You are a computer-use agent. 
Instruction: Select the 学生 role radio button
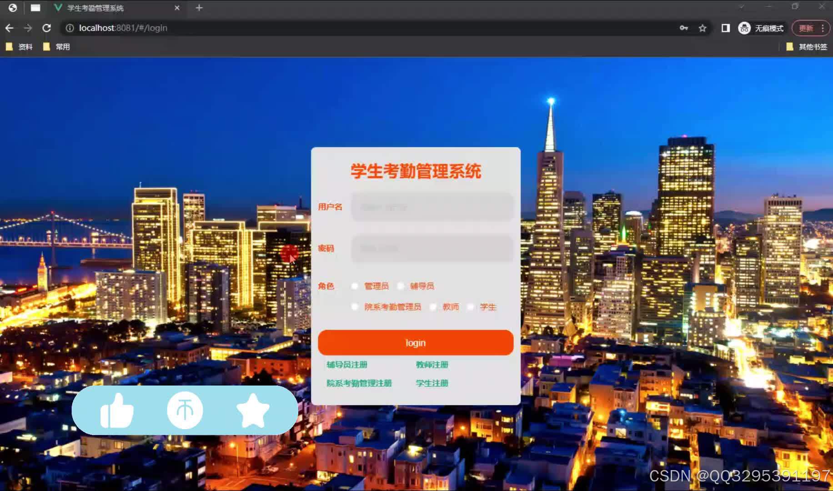click(471, 307)
